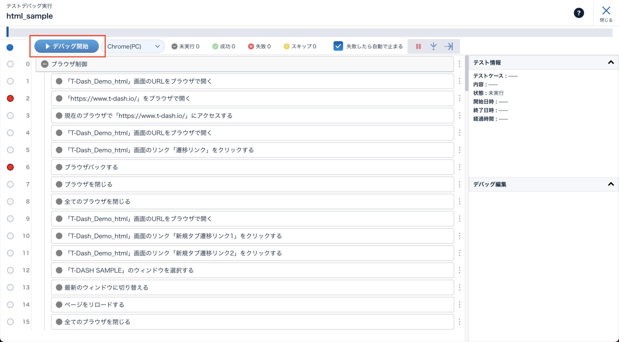
Task: Uncheck 失敗したら自動で止まる checkbox
Action: (x=338, y=46)
